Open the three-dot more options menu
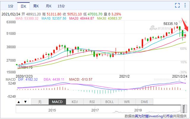190x119 pixels. [x=185, y=5]
